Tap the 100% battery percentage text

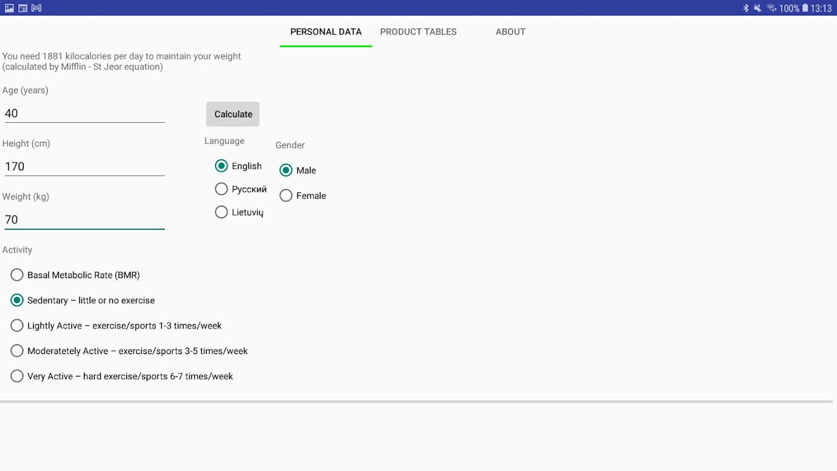789,8
